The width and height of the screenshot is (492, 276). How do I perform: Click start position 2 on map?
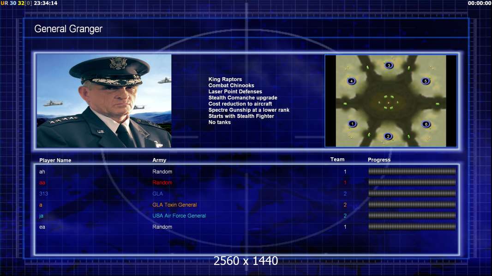click(x=388, y=136)
